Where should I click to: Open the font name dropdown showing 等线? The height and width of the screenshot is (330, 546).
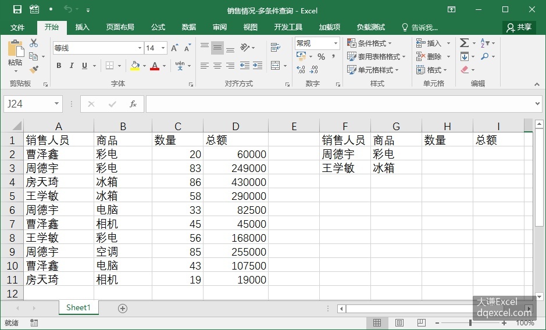click(x=140, y=48)
